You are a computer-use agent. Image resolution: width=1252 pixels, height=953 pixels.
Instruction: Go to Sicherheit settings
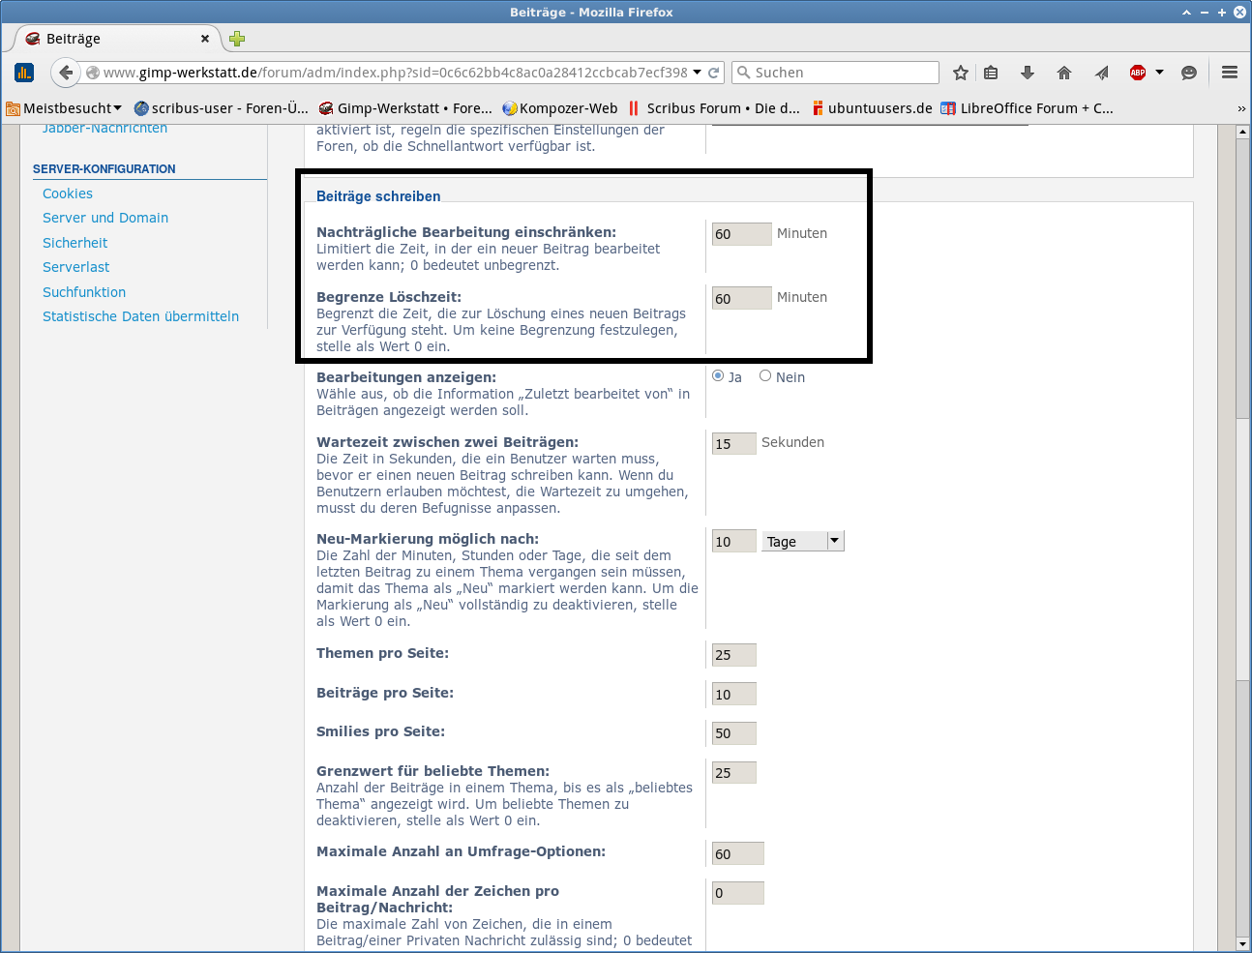pos(75,243)
